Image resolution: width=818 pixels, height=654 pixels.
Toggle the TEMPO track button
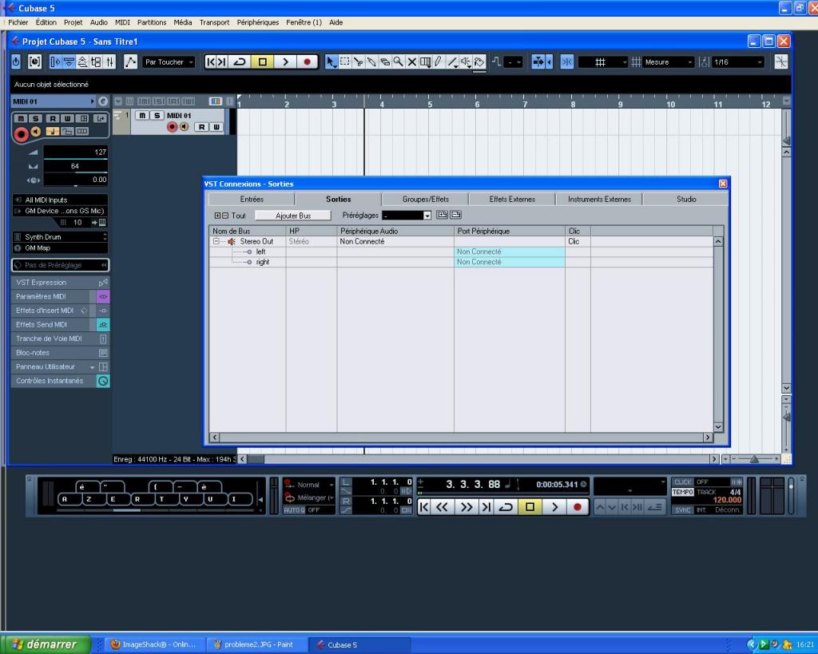[682, 492]
